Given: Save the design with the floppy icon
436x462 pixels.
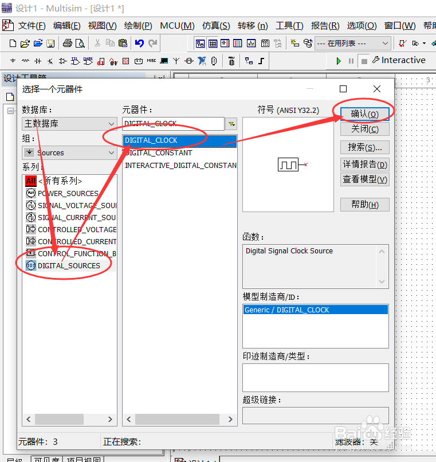Looking at the screenshot, I should click(x=50, y=44).
